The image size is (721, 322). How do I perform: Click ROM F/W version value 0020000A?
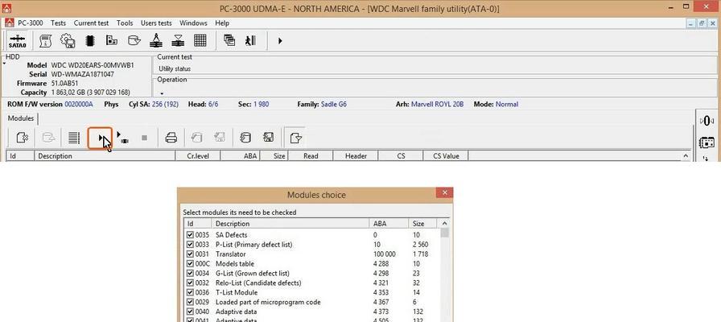[x=79, y=104]
